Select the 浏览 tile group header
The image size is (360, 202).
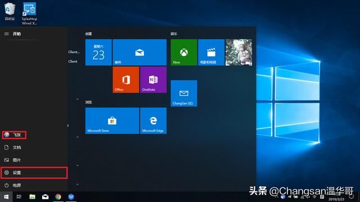click(88, 102)
